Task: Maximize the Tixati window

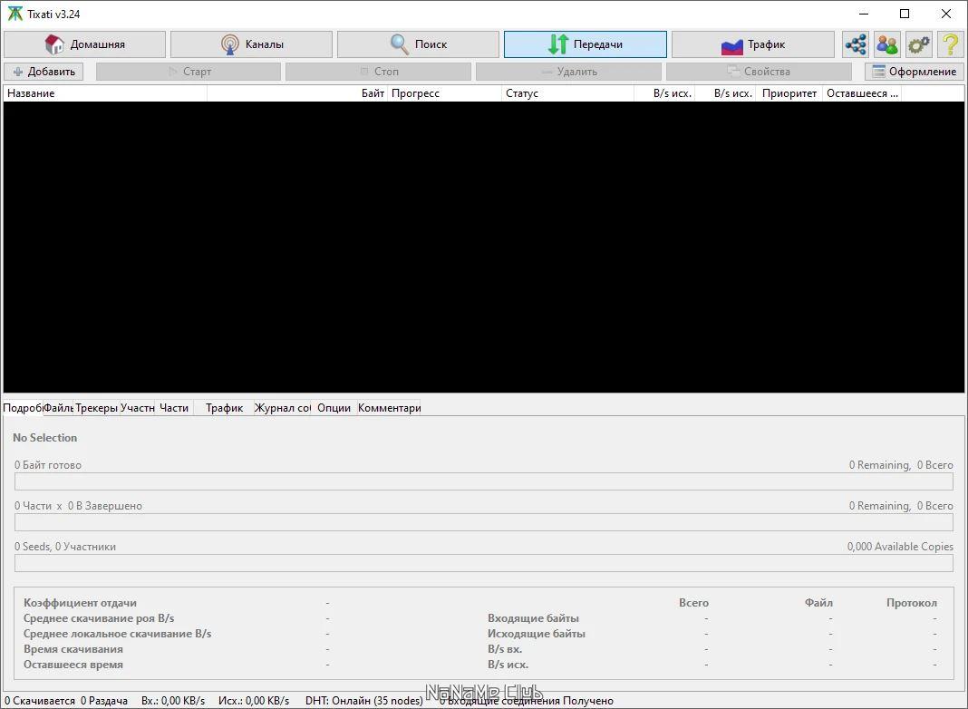Action: (x=905, y=14)
